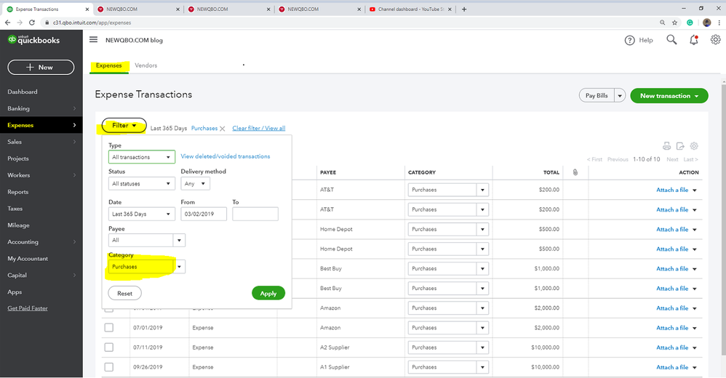The image size is (726, 378).
Task: Open Chrome three-dot menu
Action: coord(719,23)
